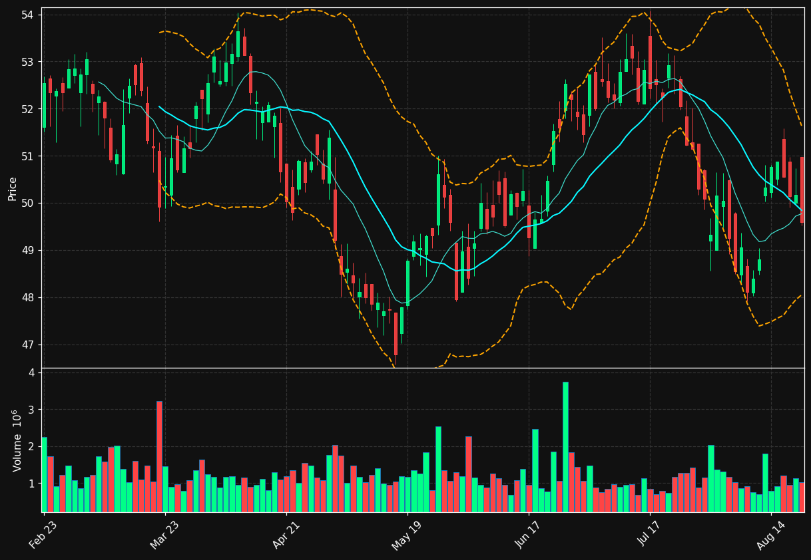The height and width of the screenshot is (560, 811).
Task: Click the tallest red volume bar near Mar 23
Action: pyautogui.click(x=159, y=456)
